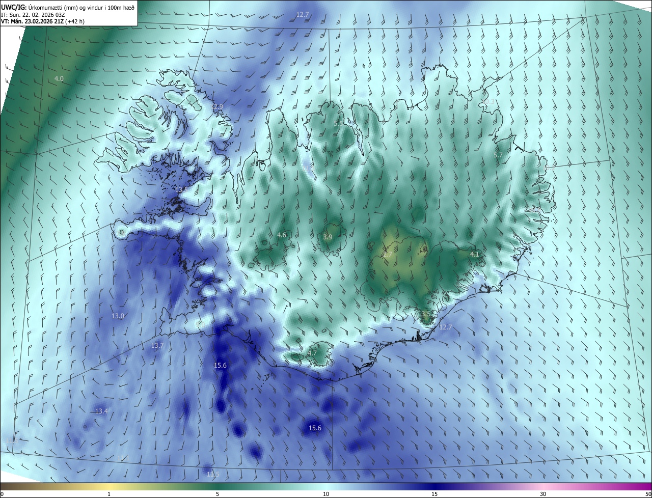The image size is (652, 498).
Task: Click the 12.9 value east of the Westfjords
Action: coord(217,106)
